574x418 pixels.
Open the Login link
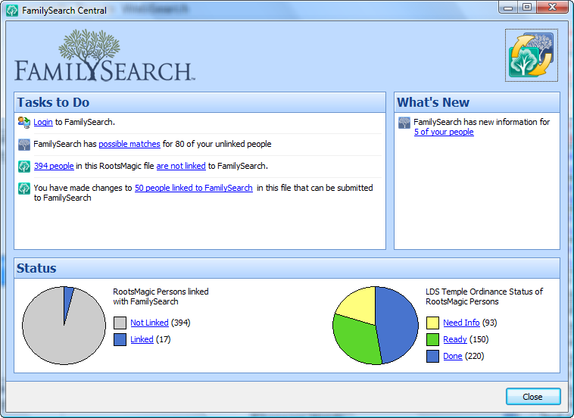(x=43, y=122)
